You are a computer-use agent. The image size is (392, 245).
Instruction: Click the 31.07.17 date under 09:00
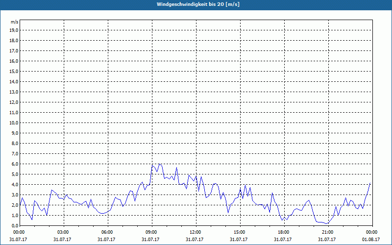[x=150, y=239]
